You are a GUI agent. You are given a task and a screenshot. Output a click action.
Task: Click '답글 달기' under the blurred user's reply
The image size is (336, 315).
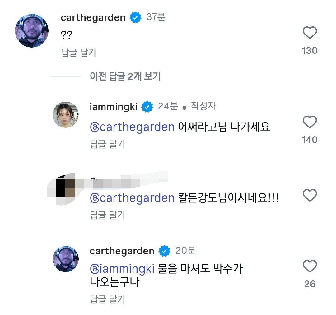[x=107, y=215]
